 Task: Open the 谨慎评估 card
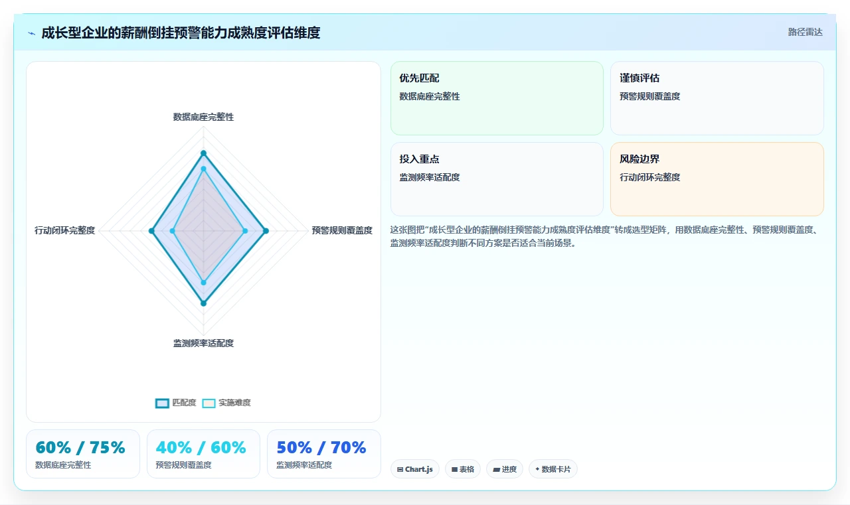[717, 98]
